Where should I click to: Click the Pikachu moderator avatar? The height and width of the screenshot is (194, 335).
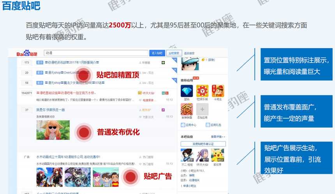point(217,155)
